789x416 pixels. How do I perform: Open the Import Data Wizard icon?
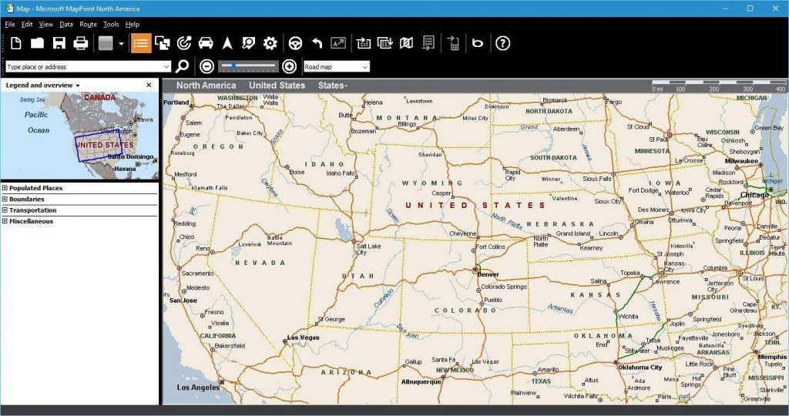[x=364, y=43]
